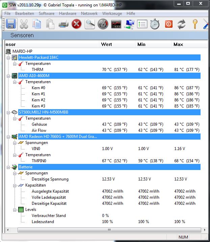The width and height of the screenshot is (210, 242).
Task: Click the MARIO-HP computer icon in tree
Action: [x=8, y=51]
